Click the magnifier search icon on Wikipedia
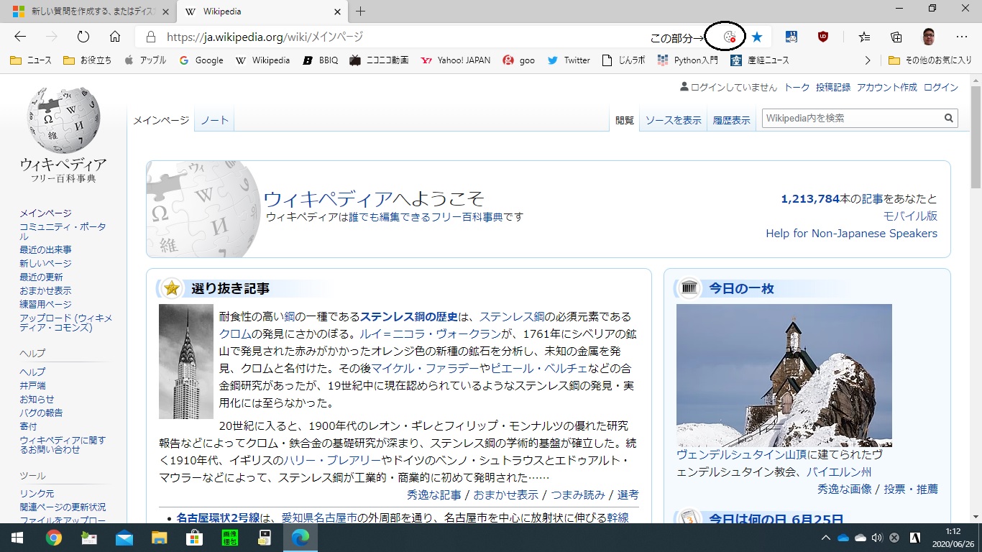The width and height of the screenshot is (982, 552). pos(949,119)
